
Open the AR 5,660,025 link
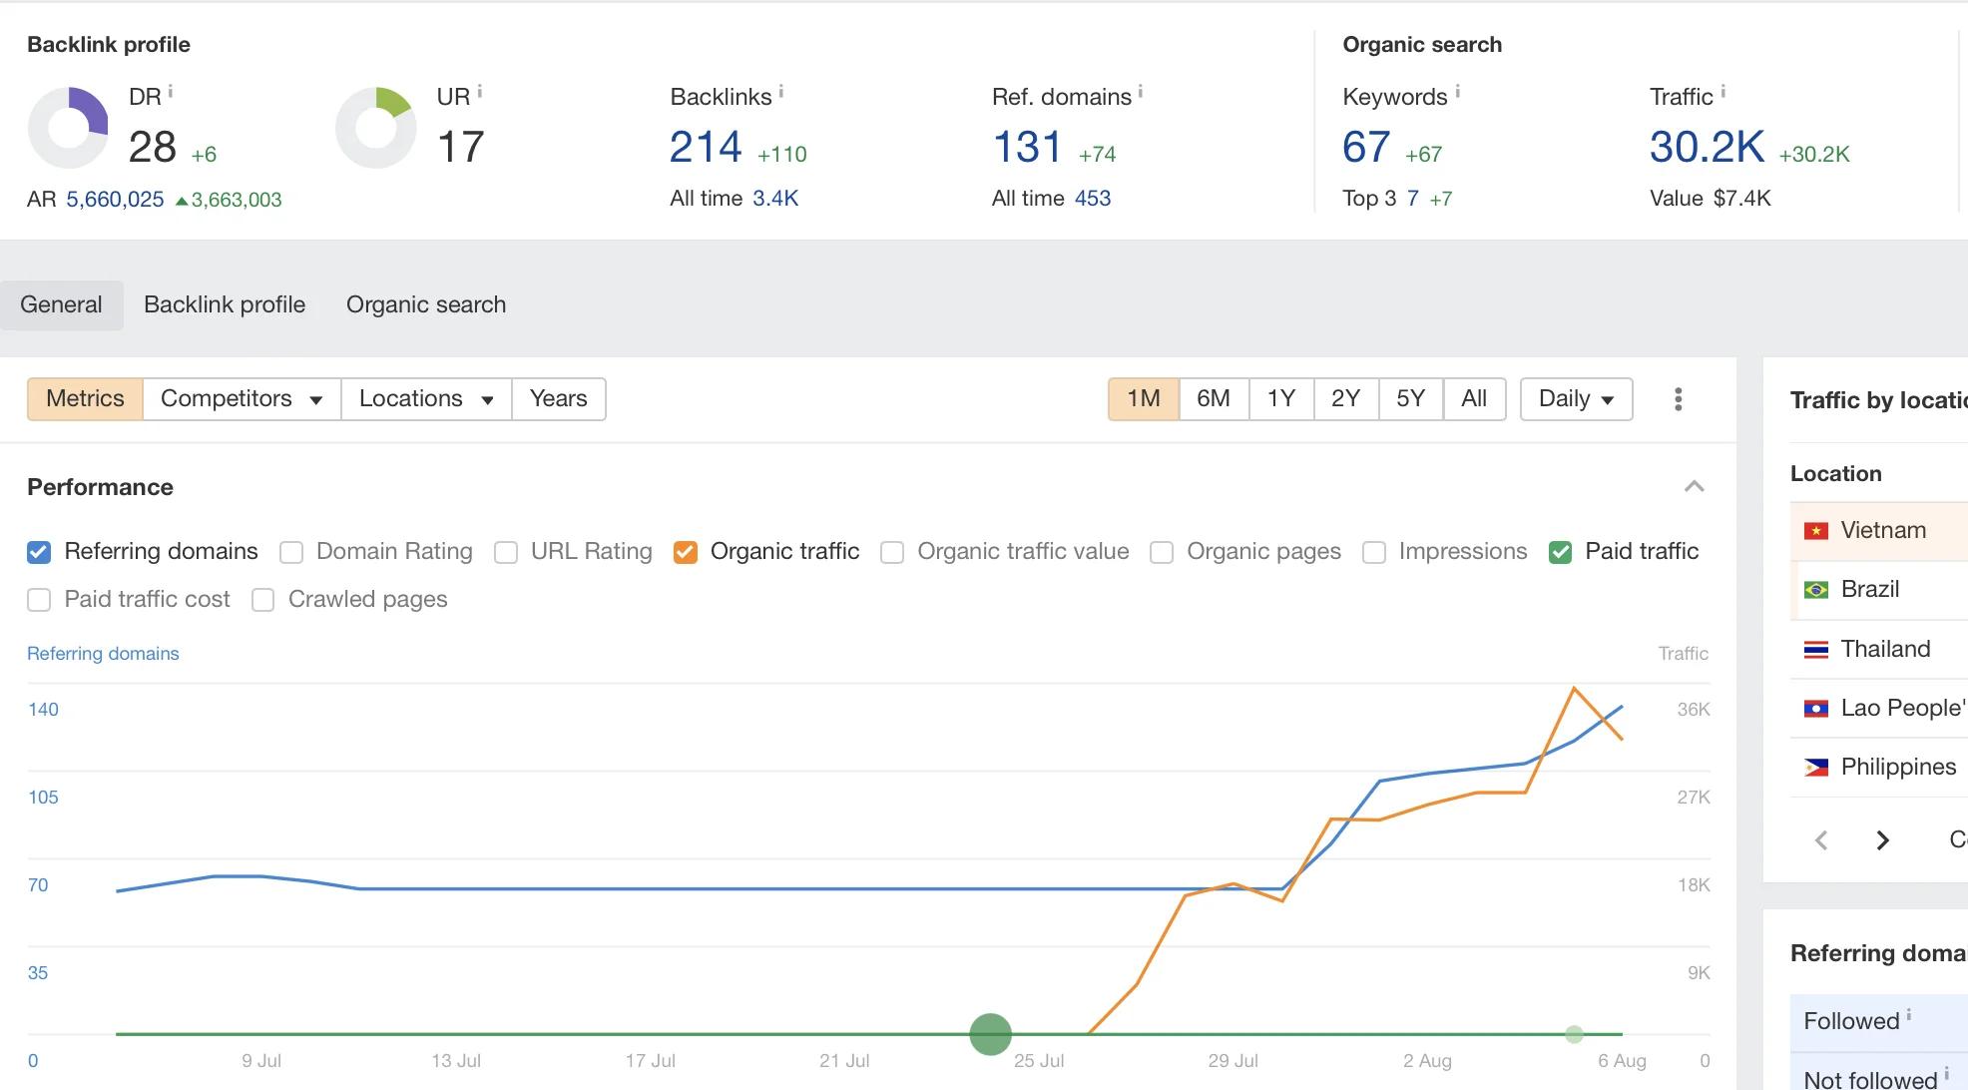pos(115,200)
